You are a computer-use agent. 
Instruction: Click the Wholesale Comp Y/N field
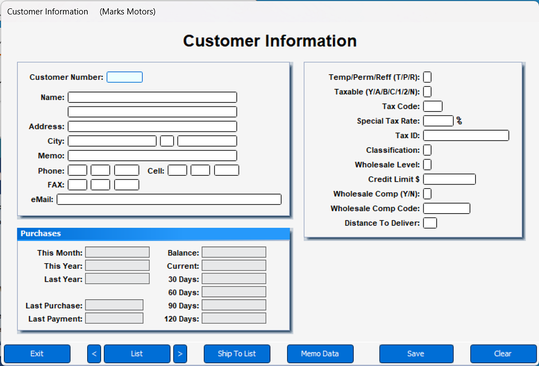coord(426,193)
